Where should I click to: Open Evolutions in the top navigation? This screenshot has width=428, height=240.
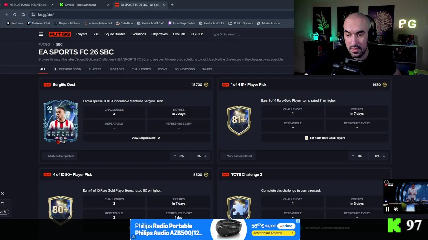click(x=138, y=34)
